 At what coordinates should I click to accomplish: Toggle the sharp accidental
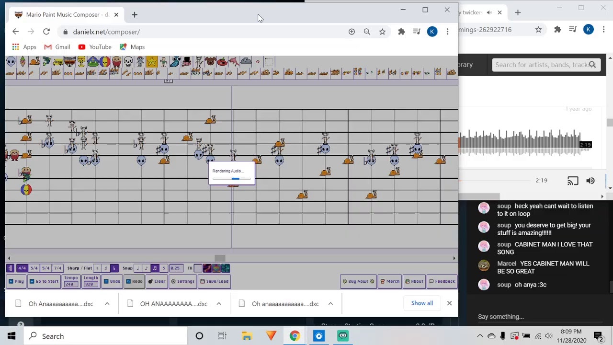coord(106,268)
